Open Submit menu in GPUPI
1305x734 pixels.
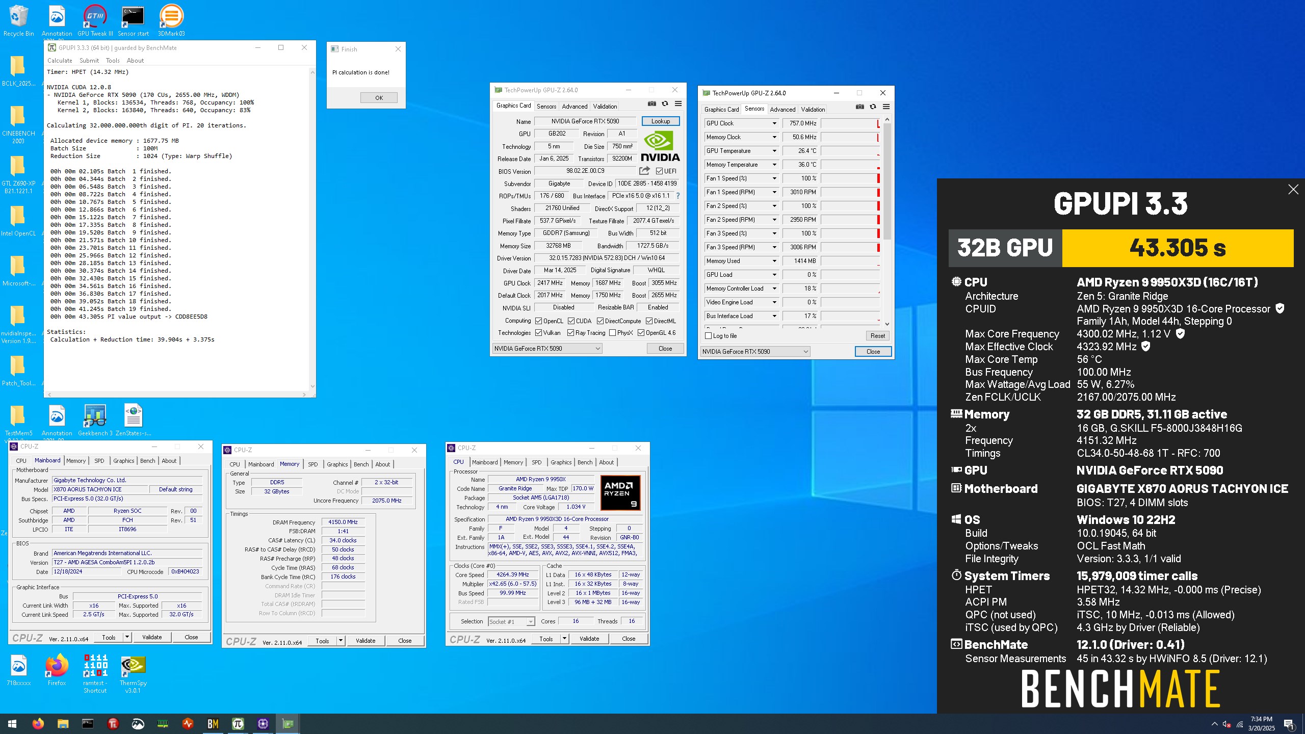[89, 61]
